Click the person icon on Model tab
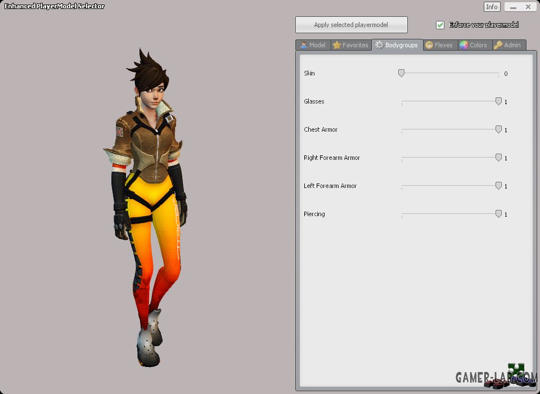Viewport: 540px width, 394px height. pyautogui.click(x=303, y=45)
